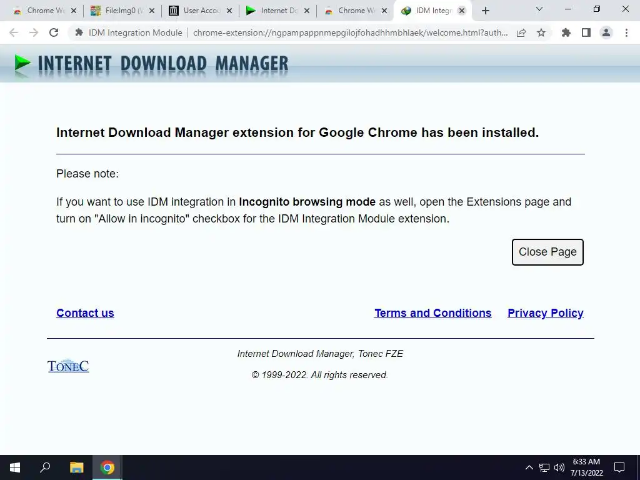Reload the current page
Screen dimensions: 640x480
coord(54,32)
